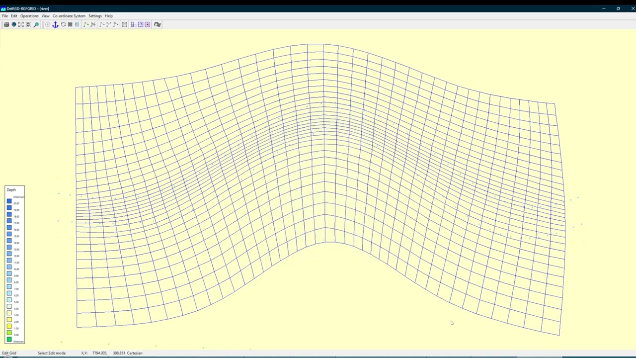Open the Settings menu
The width and height of the screenshot is (636, 358).
95,16
